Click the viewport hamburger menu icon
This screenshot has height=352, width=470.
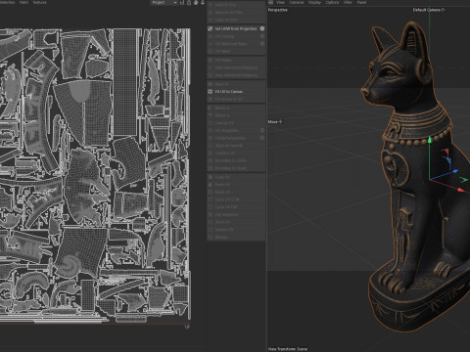coord(270,2)
